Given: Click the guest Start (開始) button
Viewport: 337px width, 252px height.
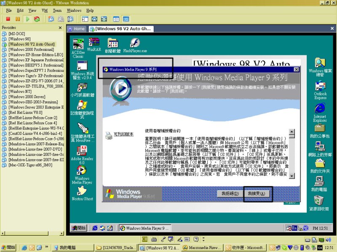Looking at the screenshot, I should pos(79,228).
